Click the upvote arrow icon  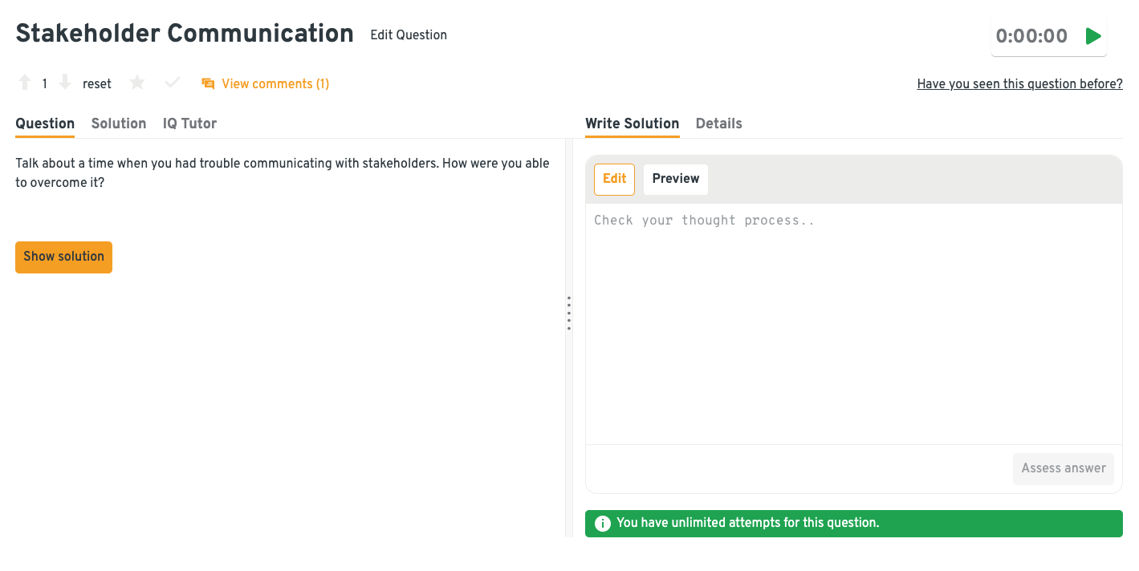pyautogui.click(x=25, y=83)
